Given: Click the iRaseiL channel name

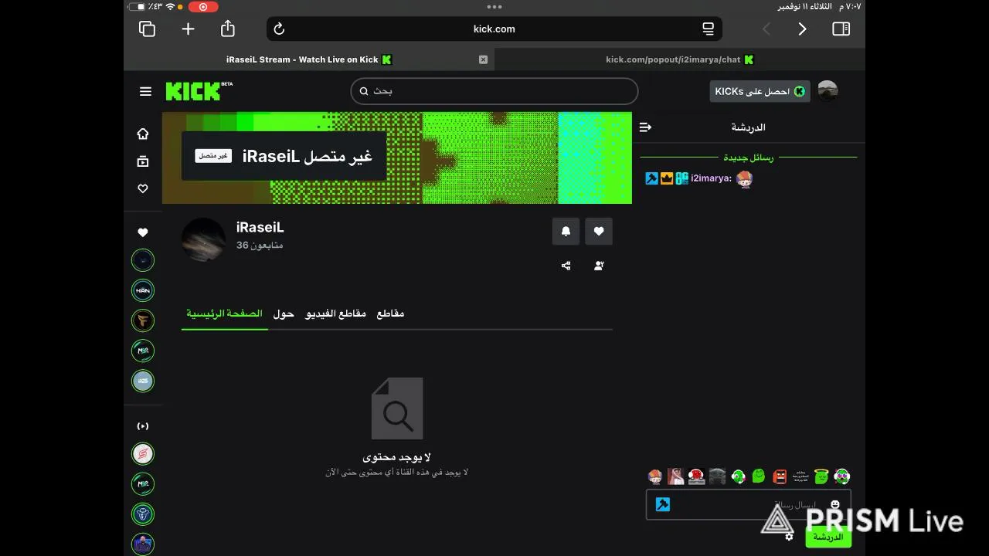Looking at the screenshot, I should point(260,228).
